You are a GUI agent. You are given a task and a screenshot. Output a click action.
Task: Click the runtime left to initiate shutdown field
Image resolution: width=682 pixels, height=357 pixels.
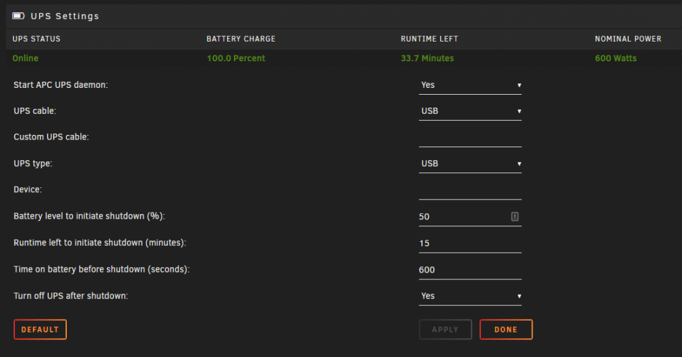click(x=470, y=243)
